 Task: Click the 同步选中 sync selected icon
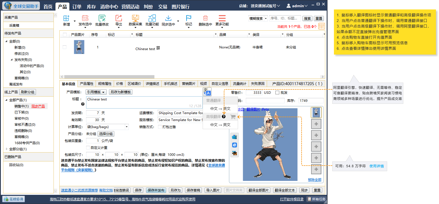coord(168,18)
